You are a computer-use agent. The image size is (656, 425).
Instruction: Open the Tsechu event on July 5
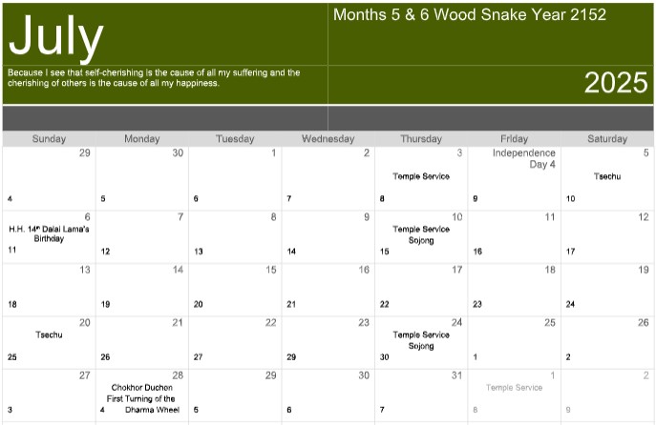607,176
